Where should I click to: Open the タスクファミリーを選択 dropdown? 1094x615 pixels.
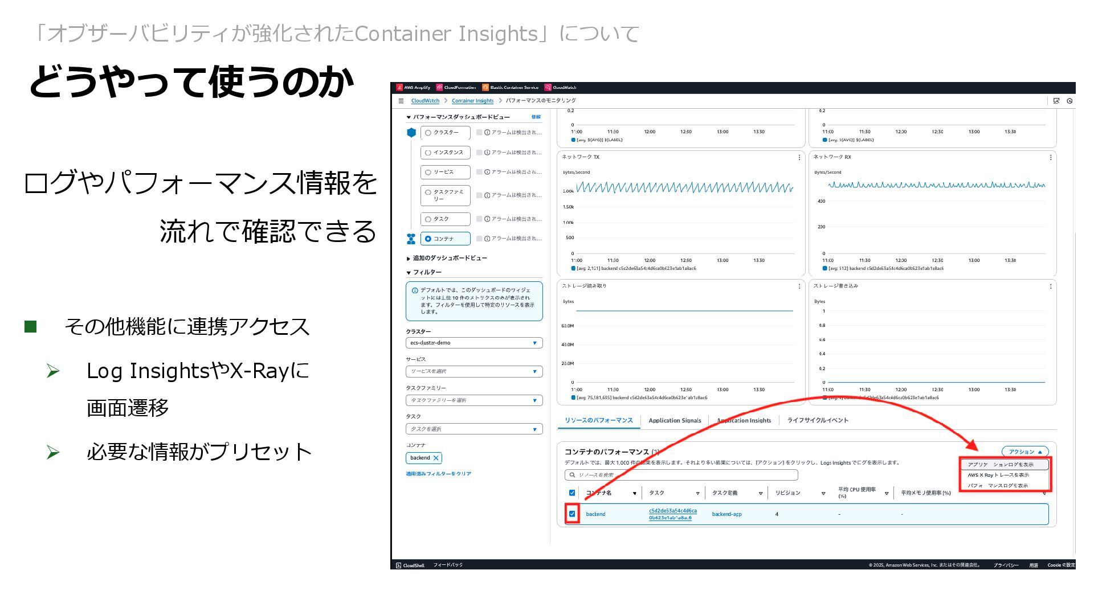[x=474, y=400]
